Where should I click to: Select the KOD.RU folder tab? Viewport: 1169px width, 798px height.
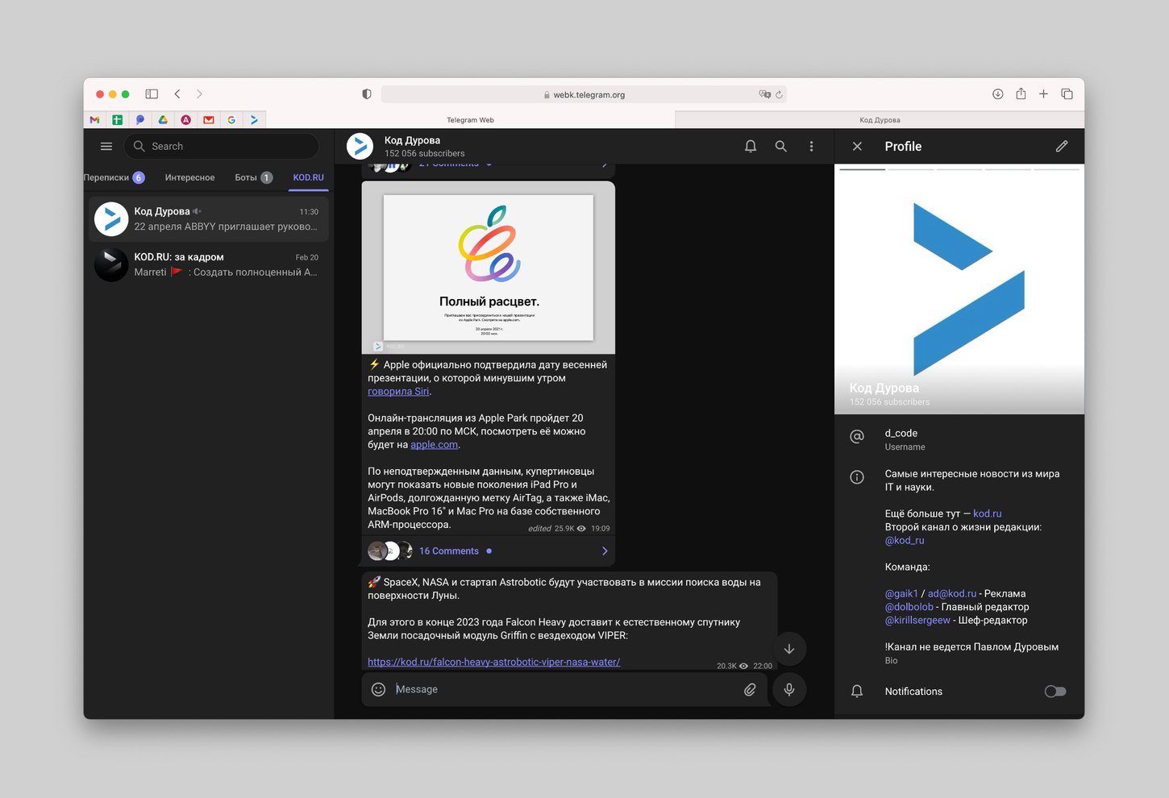point(308,177)
